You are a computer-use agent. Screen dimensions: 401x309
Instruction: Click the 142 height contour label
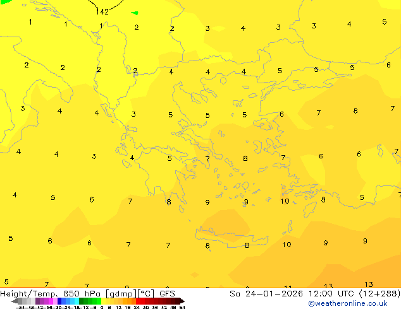(102, 12)
